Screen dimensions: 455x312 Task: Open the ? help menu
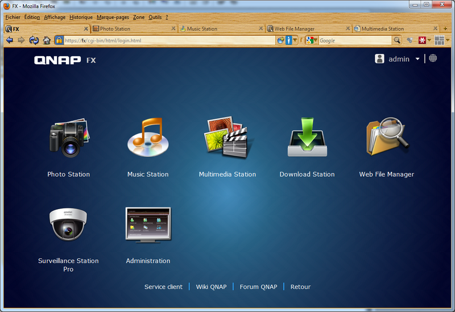(167, 17)
